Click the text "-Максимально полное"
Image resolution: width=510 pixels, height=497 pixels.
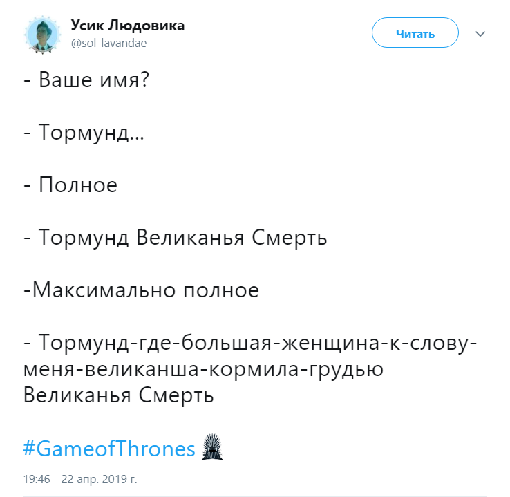tap(141, 290)
